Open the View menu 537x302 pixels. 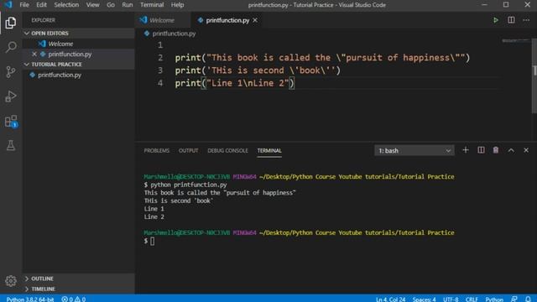[x=92, y=5]
